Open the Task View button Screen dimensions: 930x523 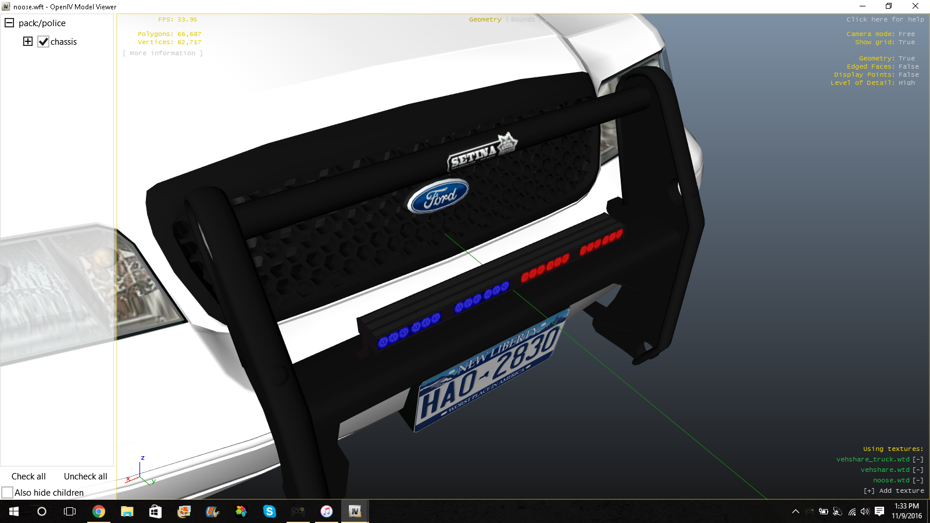tap(70, 511)
